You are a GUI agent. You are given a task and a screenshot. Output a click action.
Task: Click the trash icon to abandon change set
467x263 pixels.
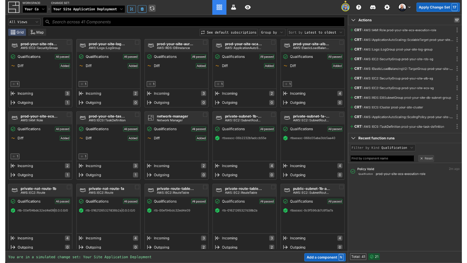point(142,9)
